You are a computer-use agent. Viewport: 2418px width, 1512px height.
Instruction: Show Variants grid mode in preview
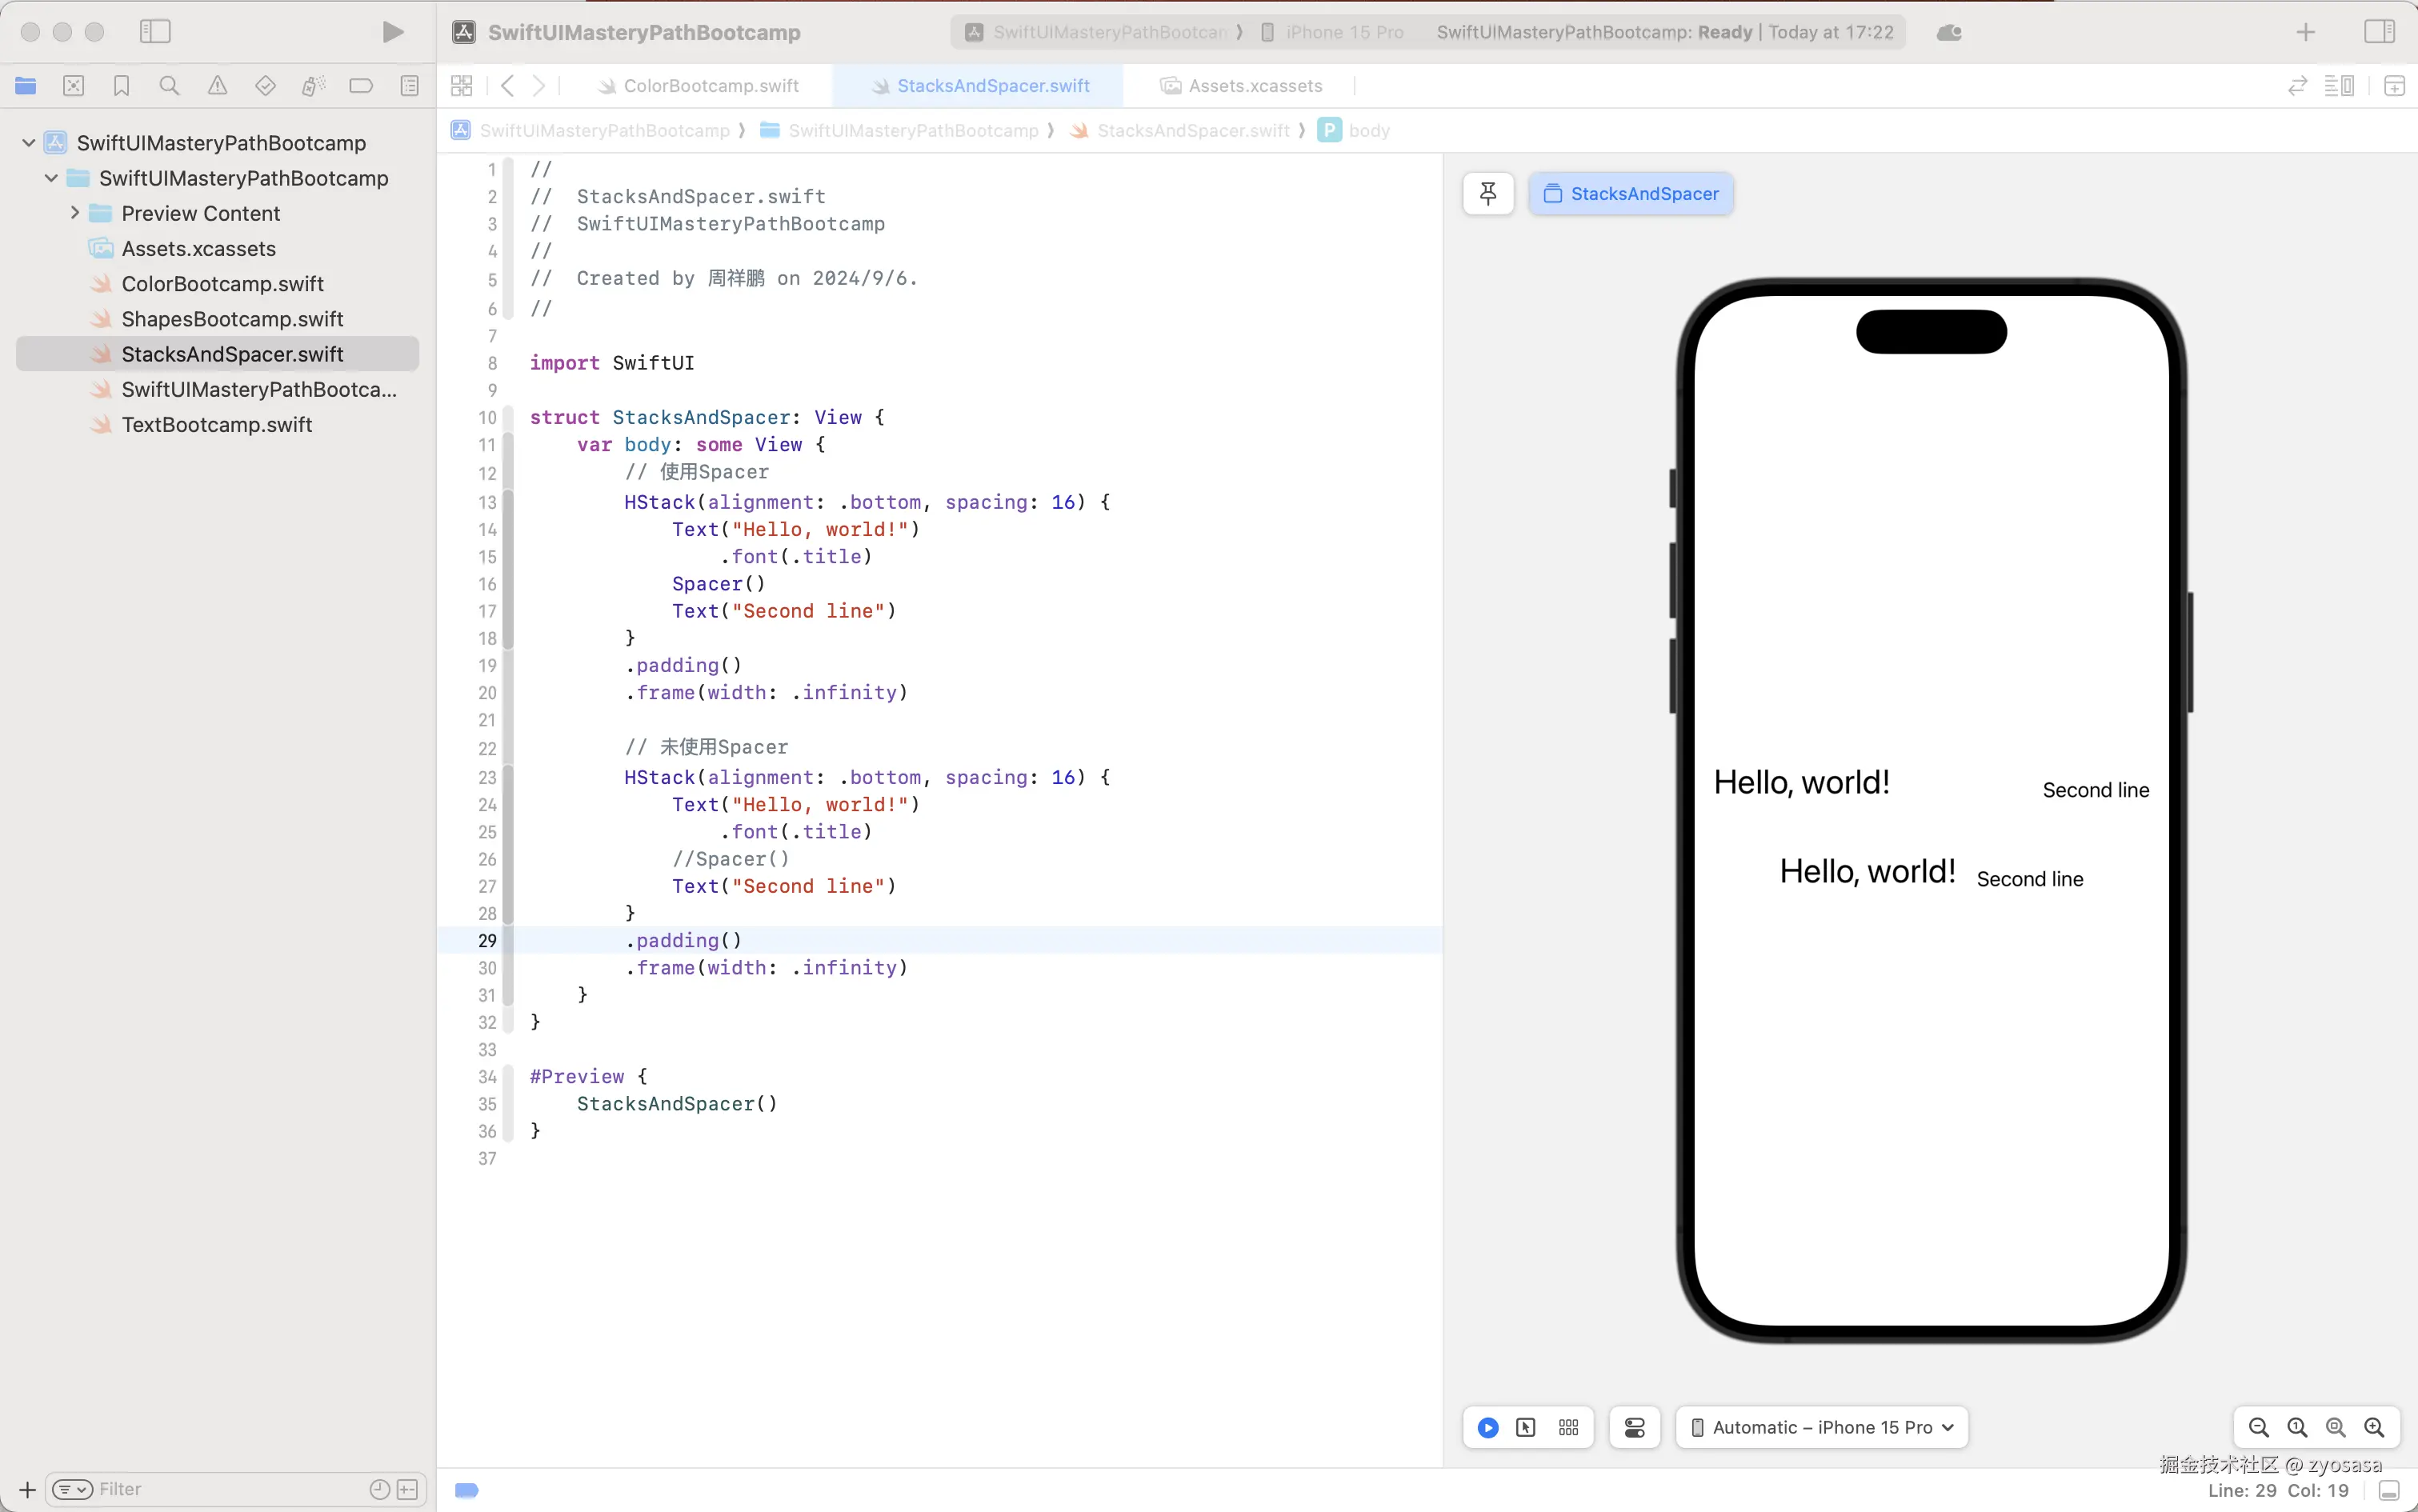point(1568,1427)
